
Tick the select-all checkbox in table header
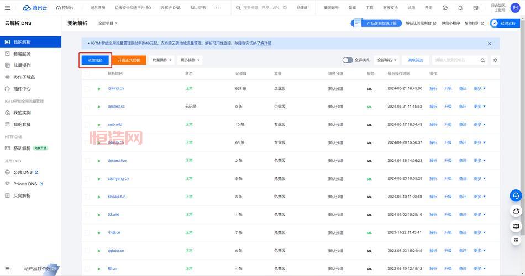point(87,73)
